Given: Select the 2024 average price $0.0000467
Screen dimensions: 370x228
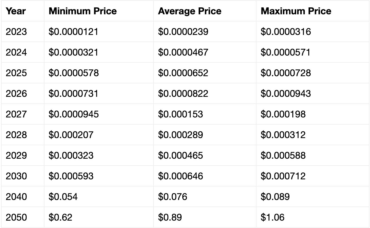Looking at the screenshot, I should click(183, 52).
